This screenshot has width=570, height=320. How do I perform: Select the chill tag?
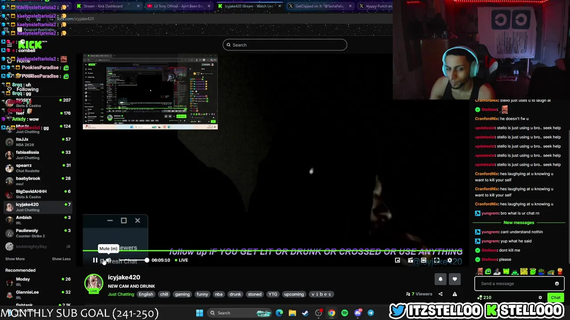[x=164, y=294]
